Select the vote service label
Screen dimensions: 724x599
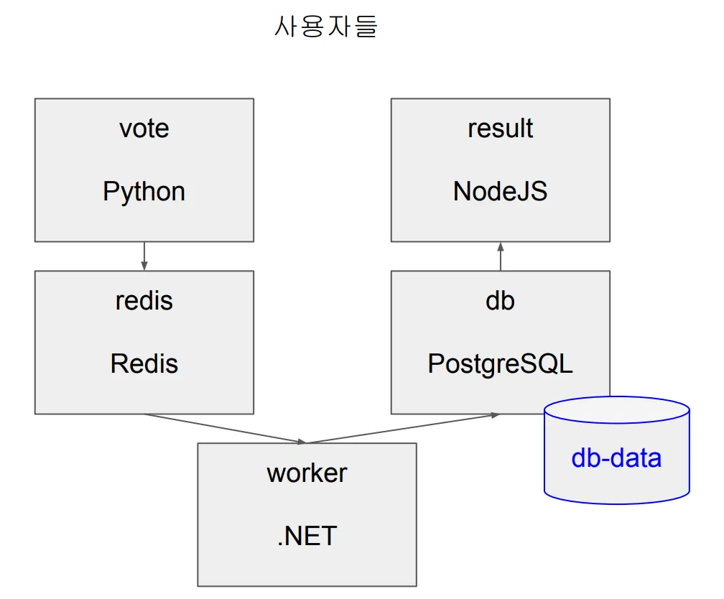click(x=144, y=129)
